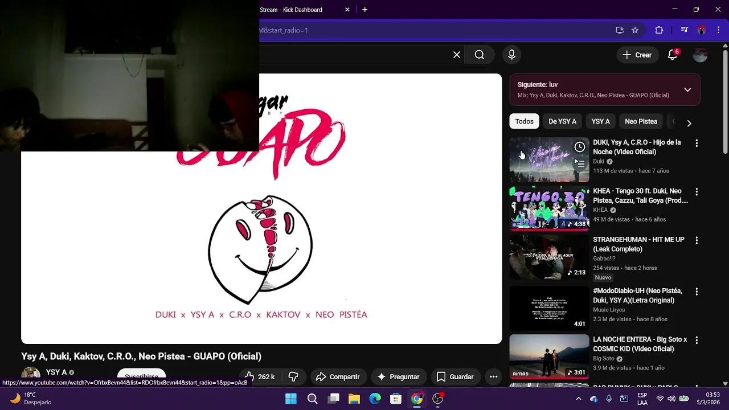Click video title Ysy A, Duki, Kaktov GUAPO
Screen dimensions: 729x410
[x=141, y=356]
